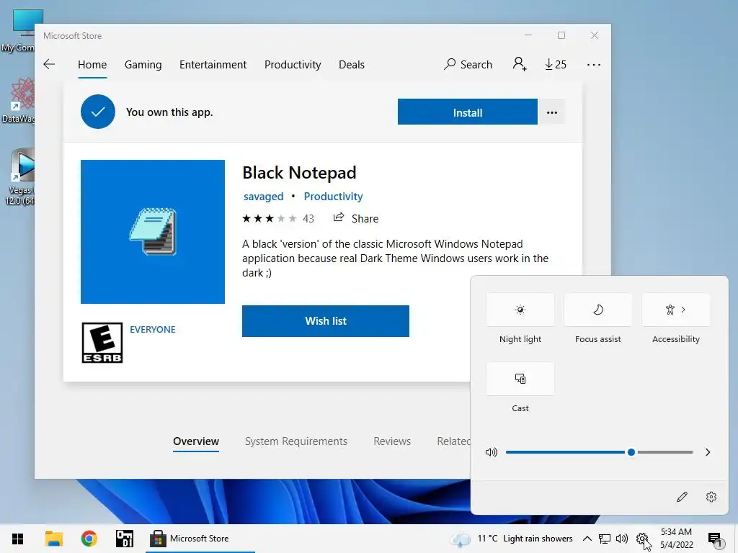738x553 pixels.
Task: Switch to the Deals tab
Action: [x=352, y=64]
